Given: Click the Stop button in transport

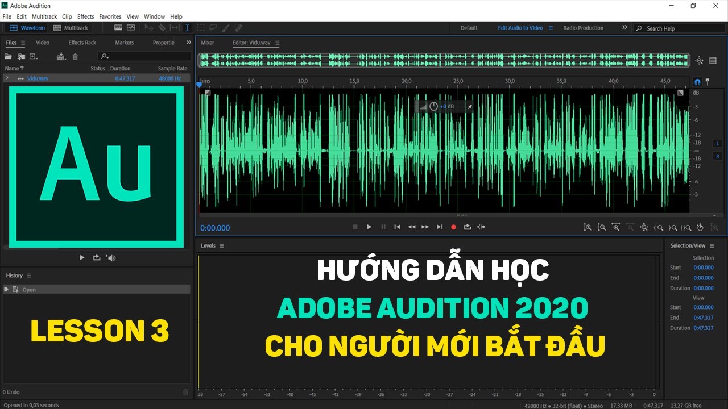Looking at the screenshot, I should click(355, 227).
